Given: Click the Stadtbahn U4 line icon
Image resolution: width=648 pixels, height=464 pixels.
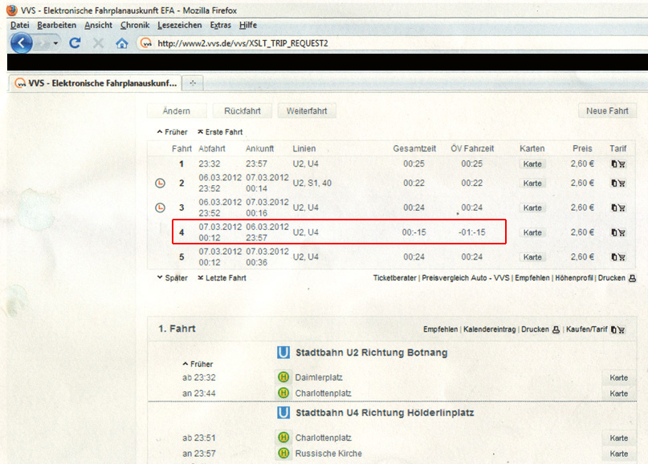Looking at the screenshot, I should [283, 413].
